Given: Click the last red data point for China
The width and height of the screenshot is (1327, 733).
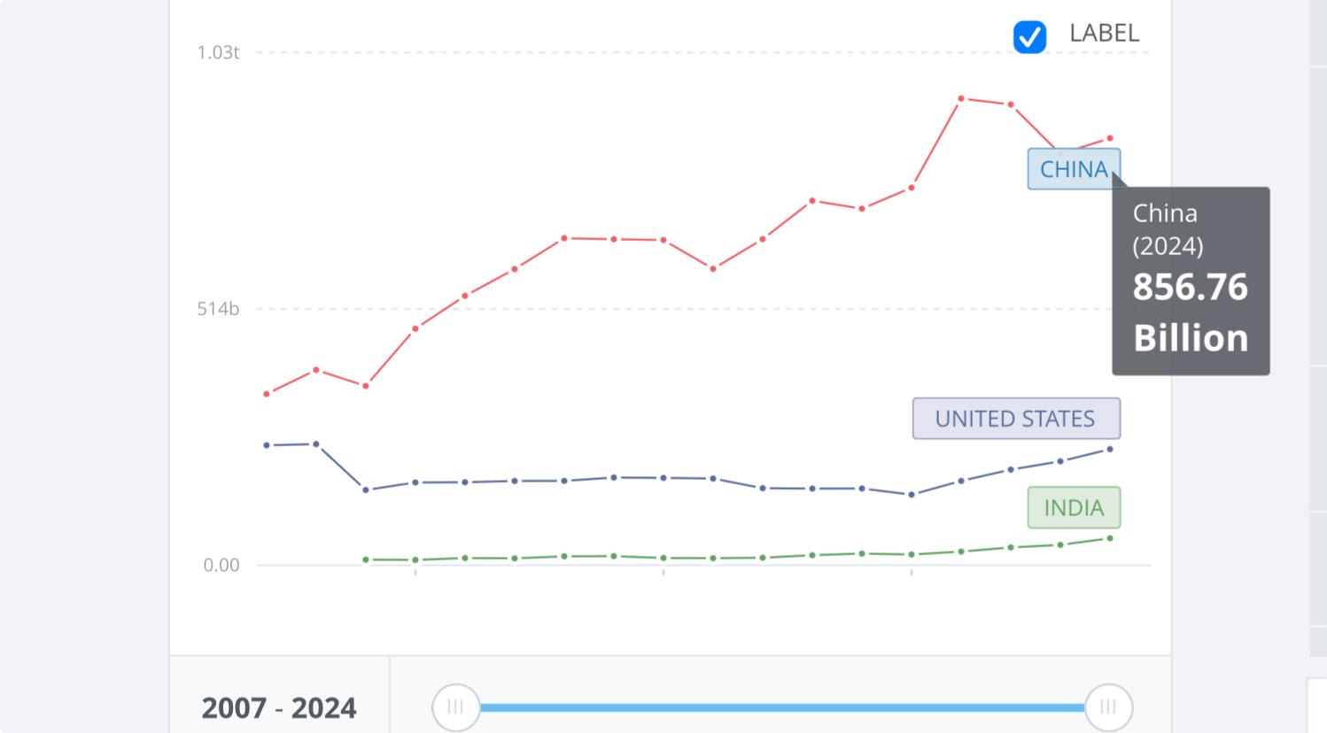Looking at the screenshot, I should 1111,138.
